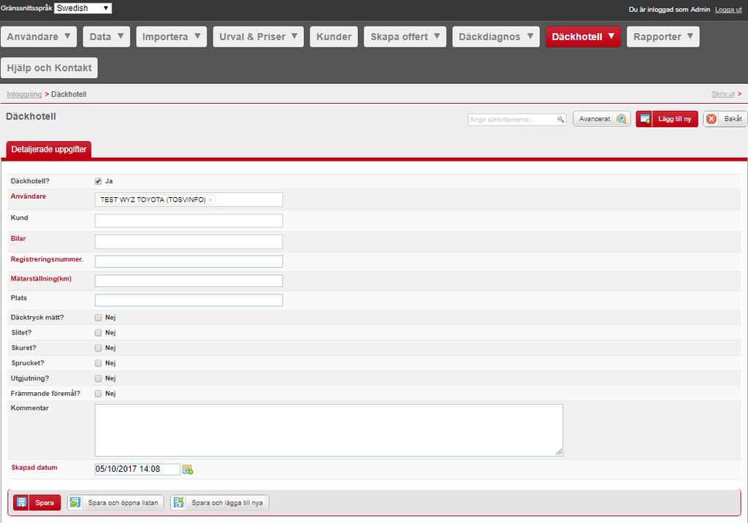
Task: Expand the Data menu
Action: (x=107, y=37)
